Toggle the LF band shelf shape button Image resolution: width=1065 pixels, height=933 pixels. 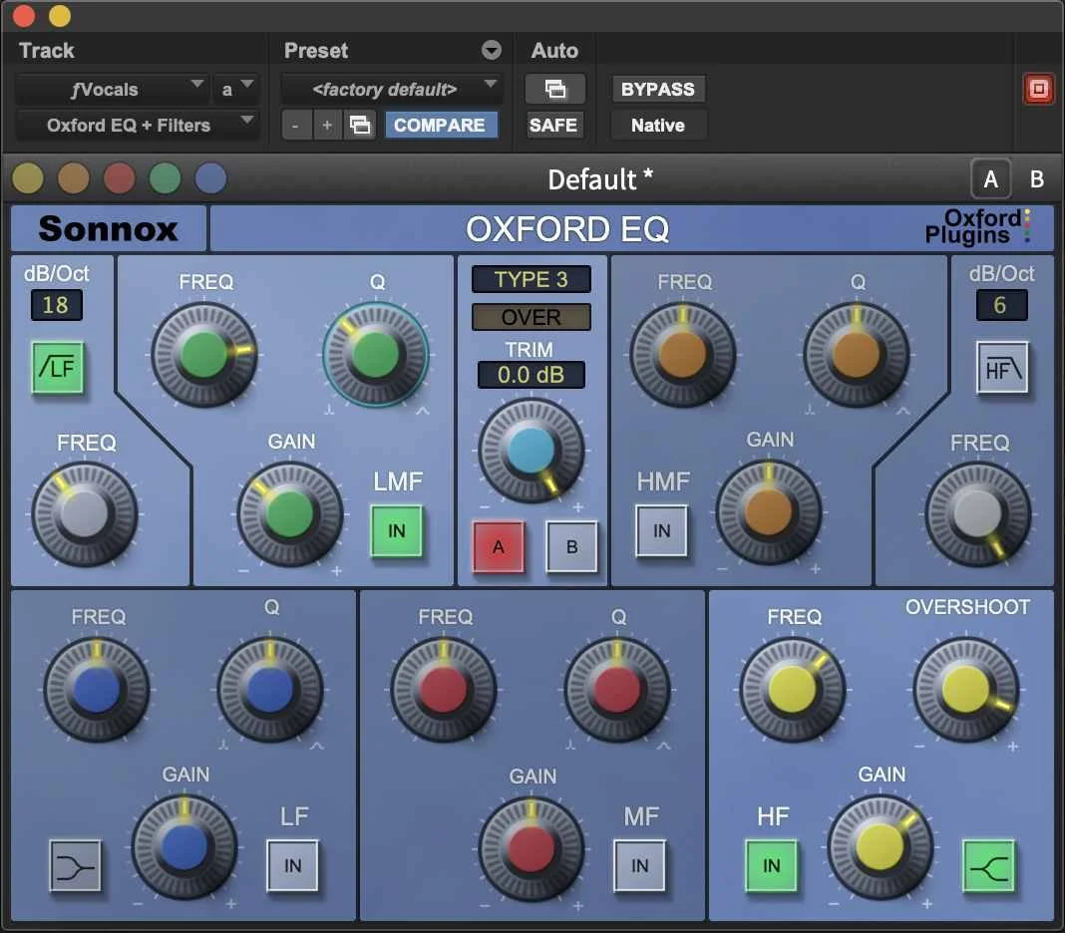click(76, 866)
